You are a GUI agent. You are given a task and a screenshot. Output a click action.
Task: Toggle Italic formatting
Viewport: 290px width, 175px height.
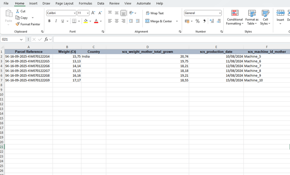(x=56, y=21)
